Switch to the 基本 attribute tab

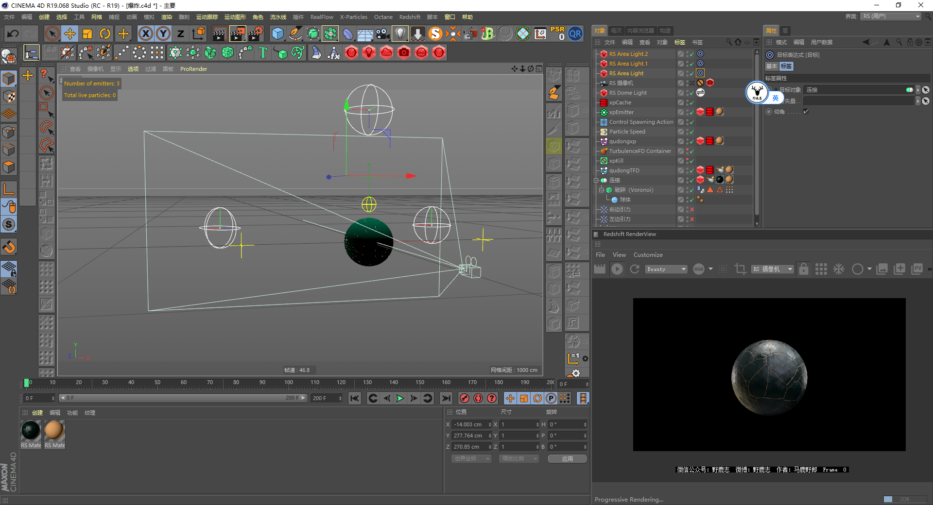tap(772, 67)
